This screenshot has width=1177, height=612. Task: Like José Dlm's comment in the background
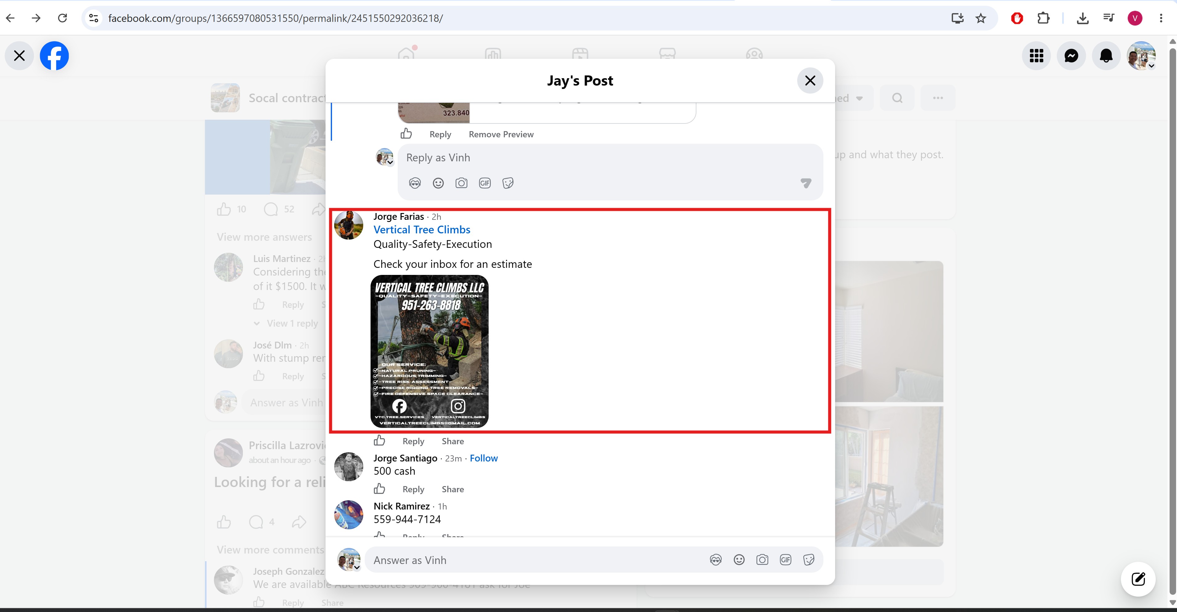[x=259, y=376]
